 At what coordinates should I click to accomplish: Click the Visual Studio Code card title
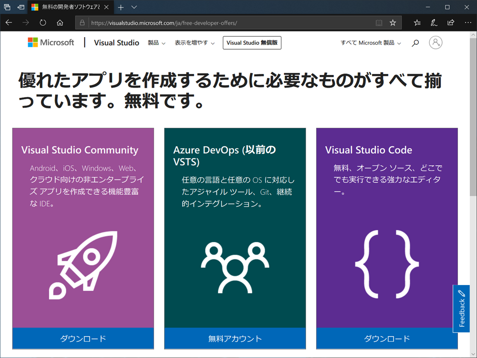[368, 150]
